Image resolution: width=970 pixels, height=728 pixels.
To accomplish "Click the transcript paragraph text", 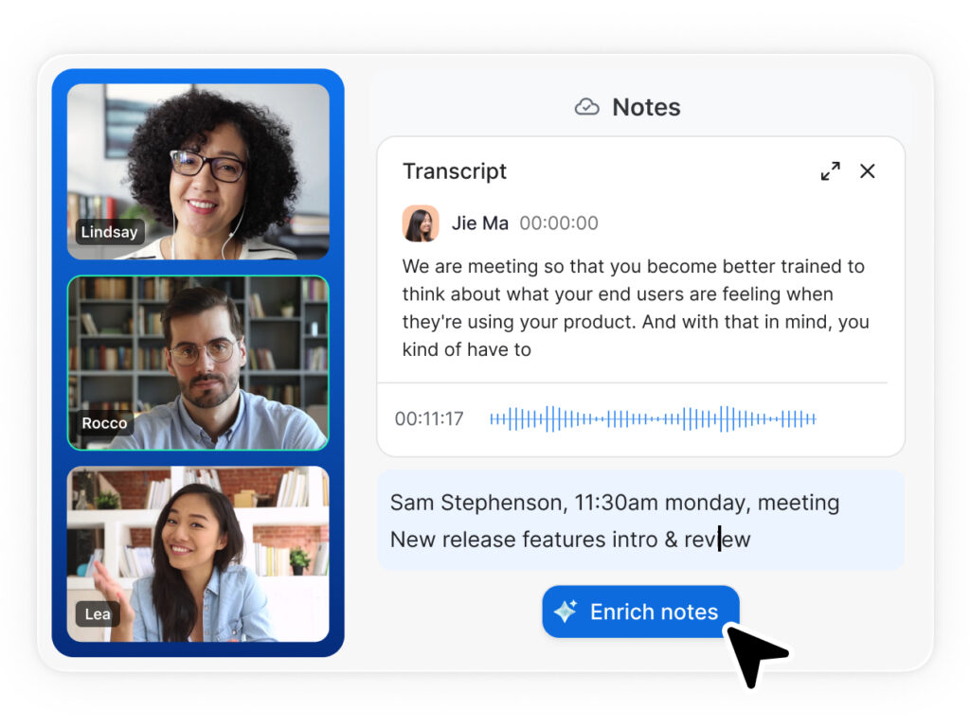I will coord(635,308).
